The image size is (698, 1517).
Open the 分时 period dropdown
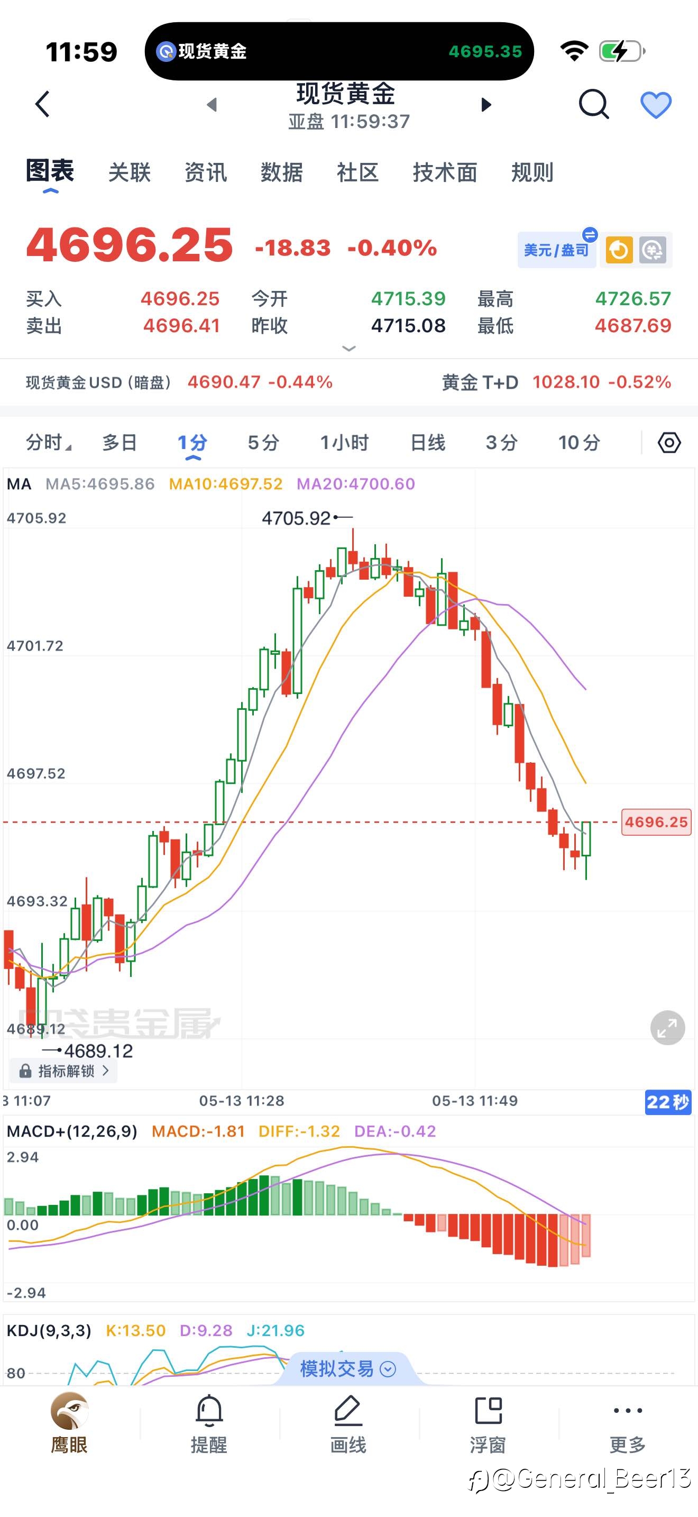tap(48, 442)
